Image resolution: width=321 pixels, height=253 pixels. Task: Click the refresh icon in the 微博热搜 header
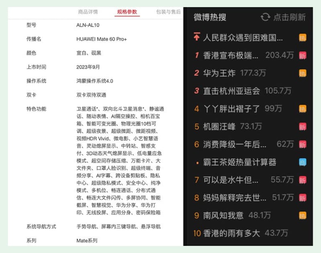[x=265, y=17]
